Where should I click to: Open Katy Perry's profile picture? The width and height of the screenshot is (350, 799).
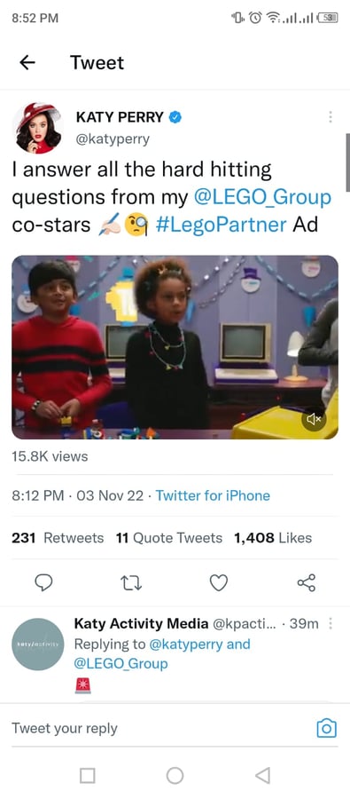[37, 127]
